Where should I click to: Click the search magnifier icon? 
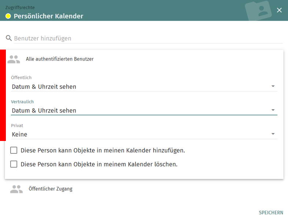pyautogui.click(x=9, y=38)
